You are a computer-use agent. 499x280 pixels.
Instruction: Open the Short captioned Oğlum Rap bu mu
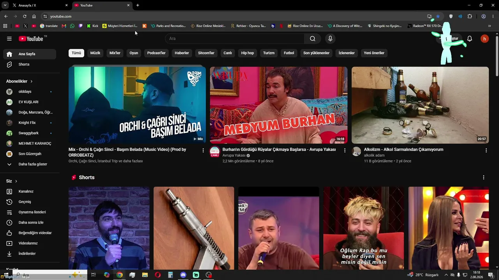tap(364, 228)
